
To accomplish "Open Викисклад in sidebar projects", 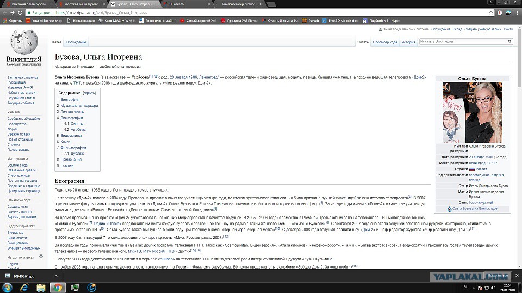I will coord(15,233).
